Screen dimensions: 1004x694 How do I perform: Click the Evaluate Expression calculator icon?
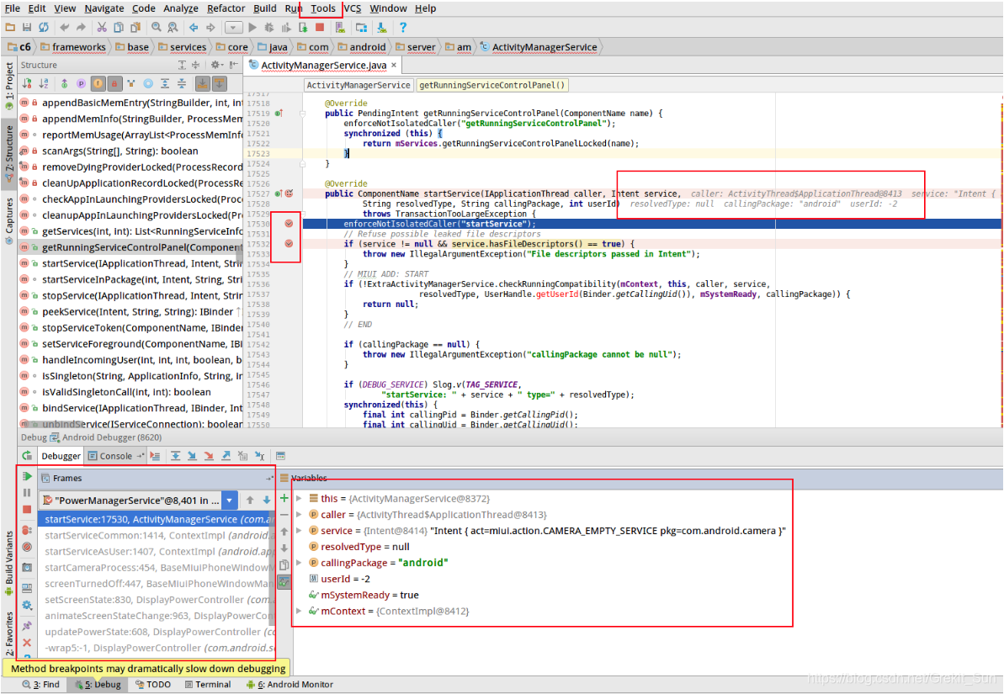[280, 456]
